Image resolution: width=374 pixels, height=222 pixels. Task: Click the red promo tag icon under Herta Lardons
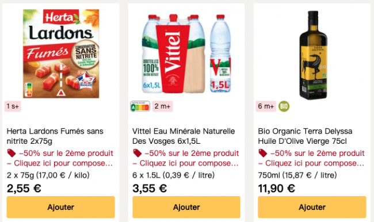click(11, 153)
